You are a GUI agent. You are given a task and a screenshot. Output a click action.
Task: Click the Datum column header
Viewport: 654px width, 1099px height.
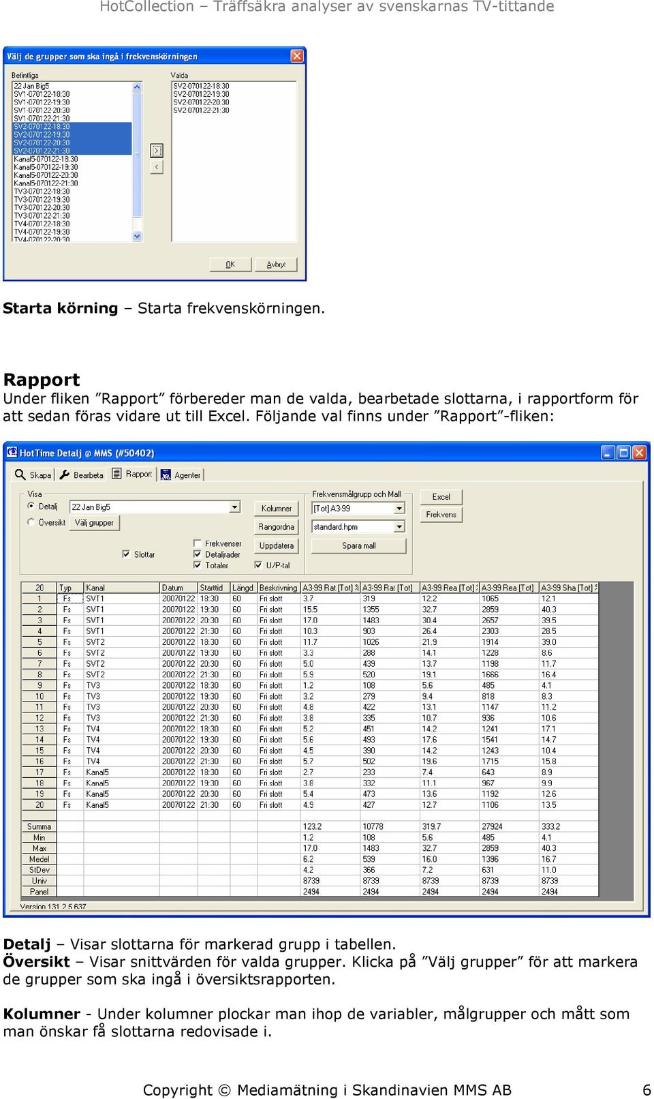(x=178, y=588)
